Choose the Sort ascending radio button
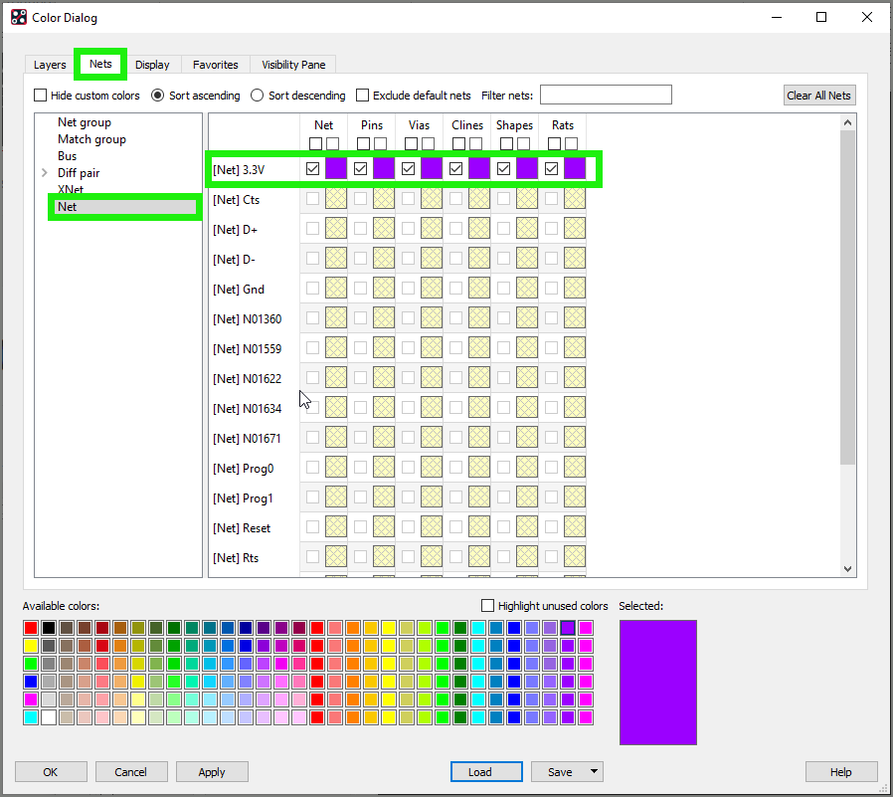This screenshot has width=893, height=797. pos(158,96)
